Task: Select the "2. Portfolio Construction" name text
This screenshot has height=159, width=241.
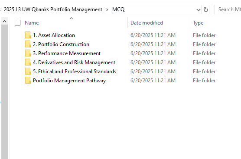Action: (61, 44)
